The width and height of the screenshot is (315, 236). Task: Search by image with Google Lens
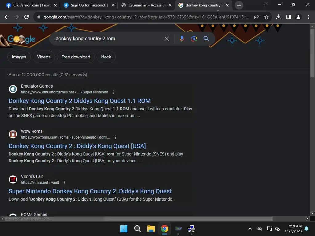pos(194,39)
